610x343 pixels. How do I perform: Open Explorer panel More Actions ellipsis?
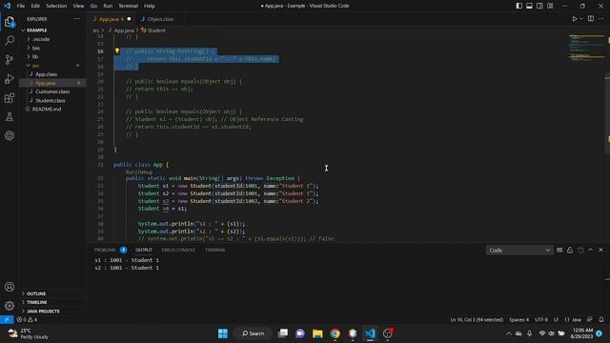(76, 19)
